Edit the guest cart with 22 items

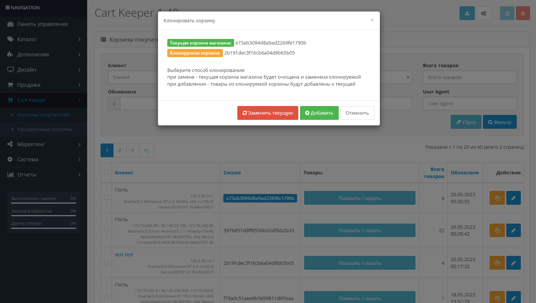pos(513,230)
